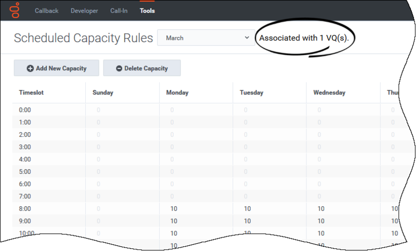Expand the March month dropdown
This screenshot has height=251, width=416.
point(206,38)
